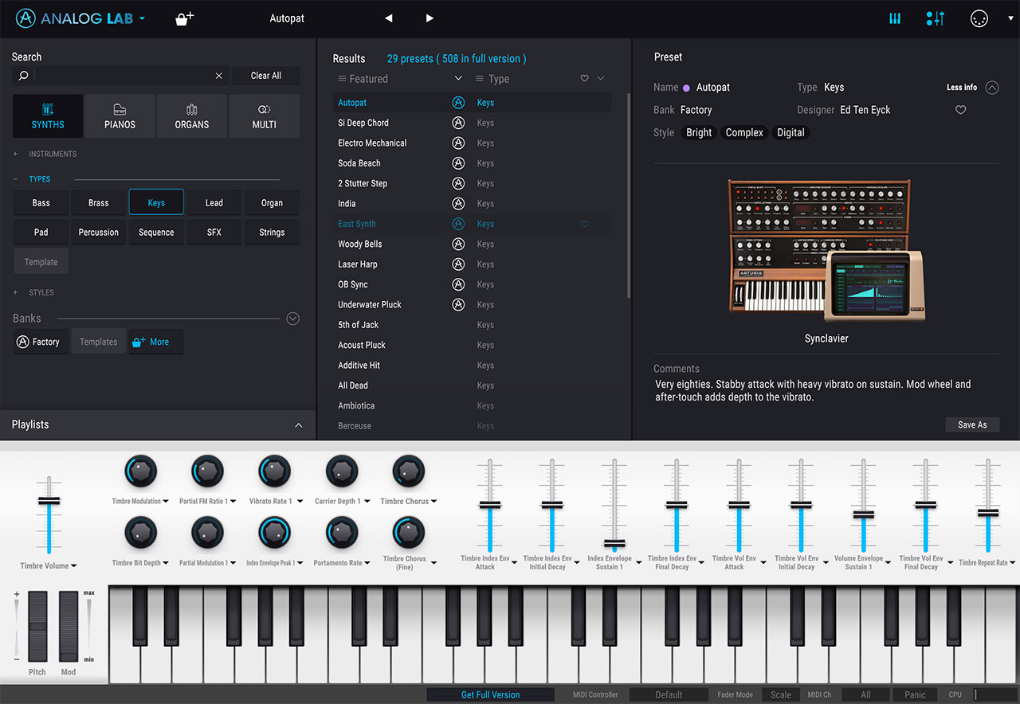The image size is (1020, 704).
Task: Favorite the Autopat preset in the Preset panel
Action: pyautogui.click(x=960, y=110)
